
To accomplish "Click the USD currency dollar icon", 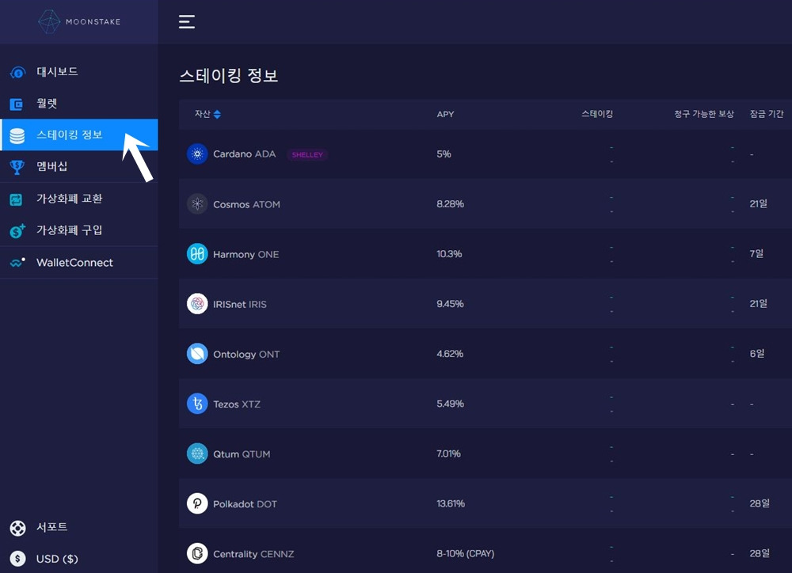I will [x=17, y=559].
